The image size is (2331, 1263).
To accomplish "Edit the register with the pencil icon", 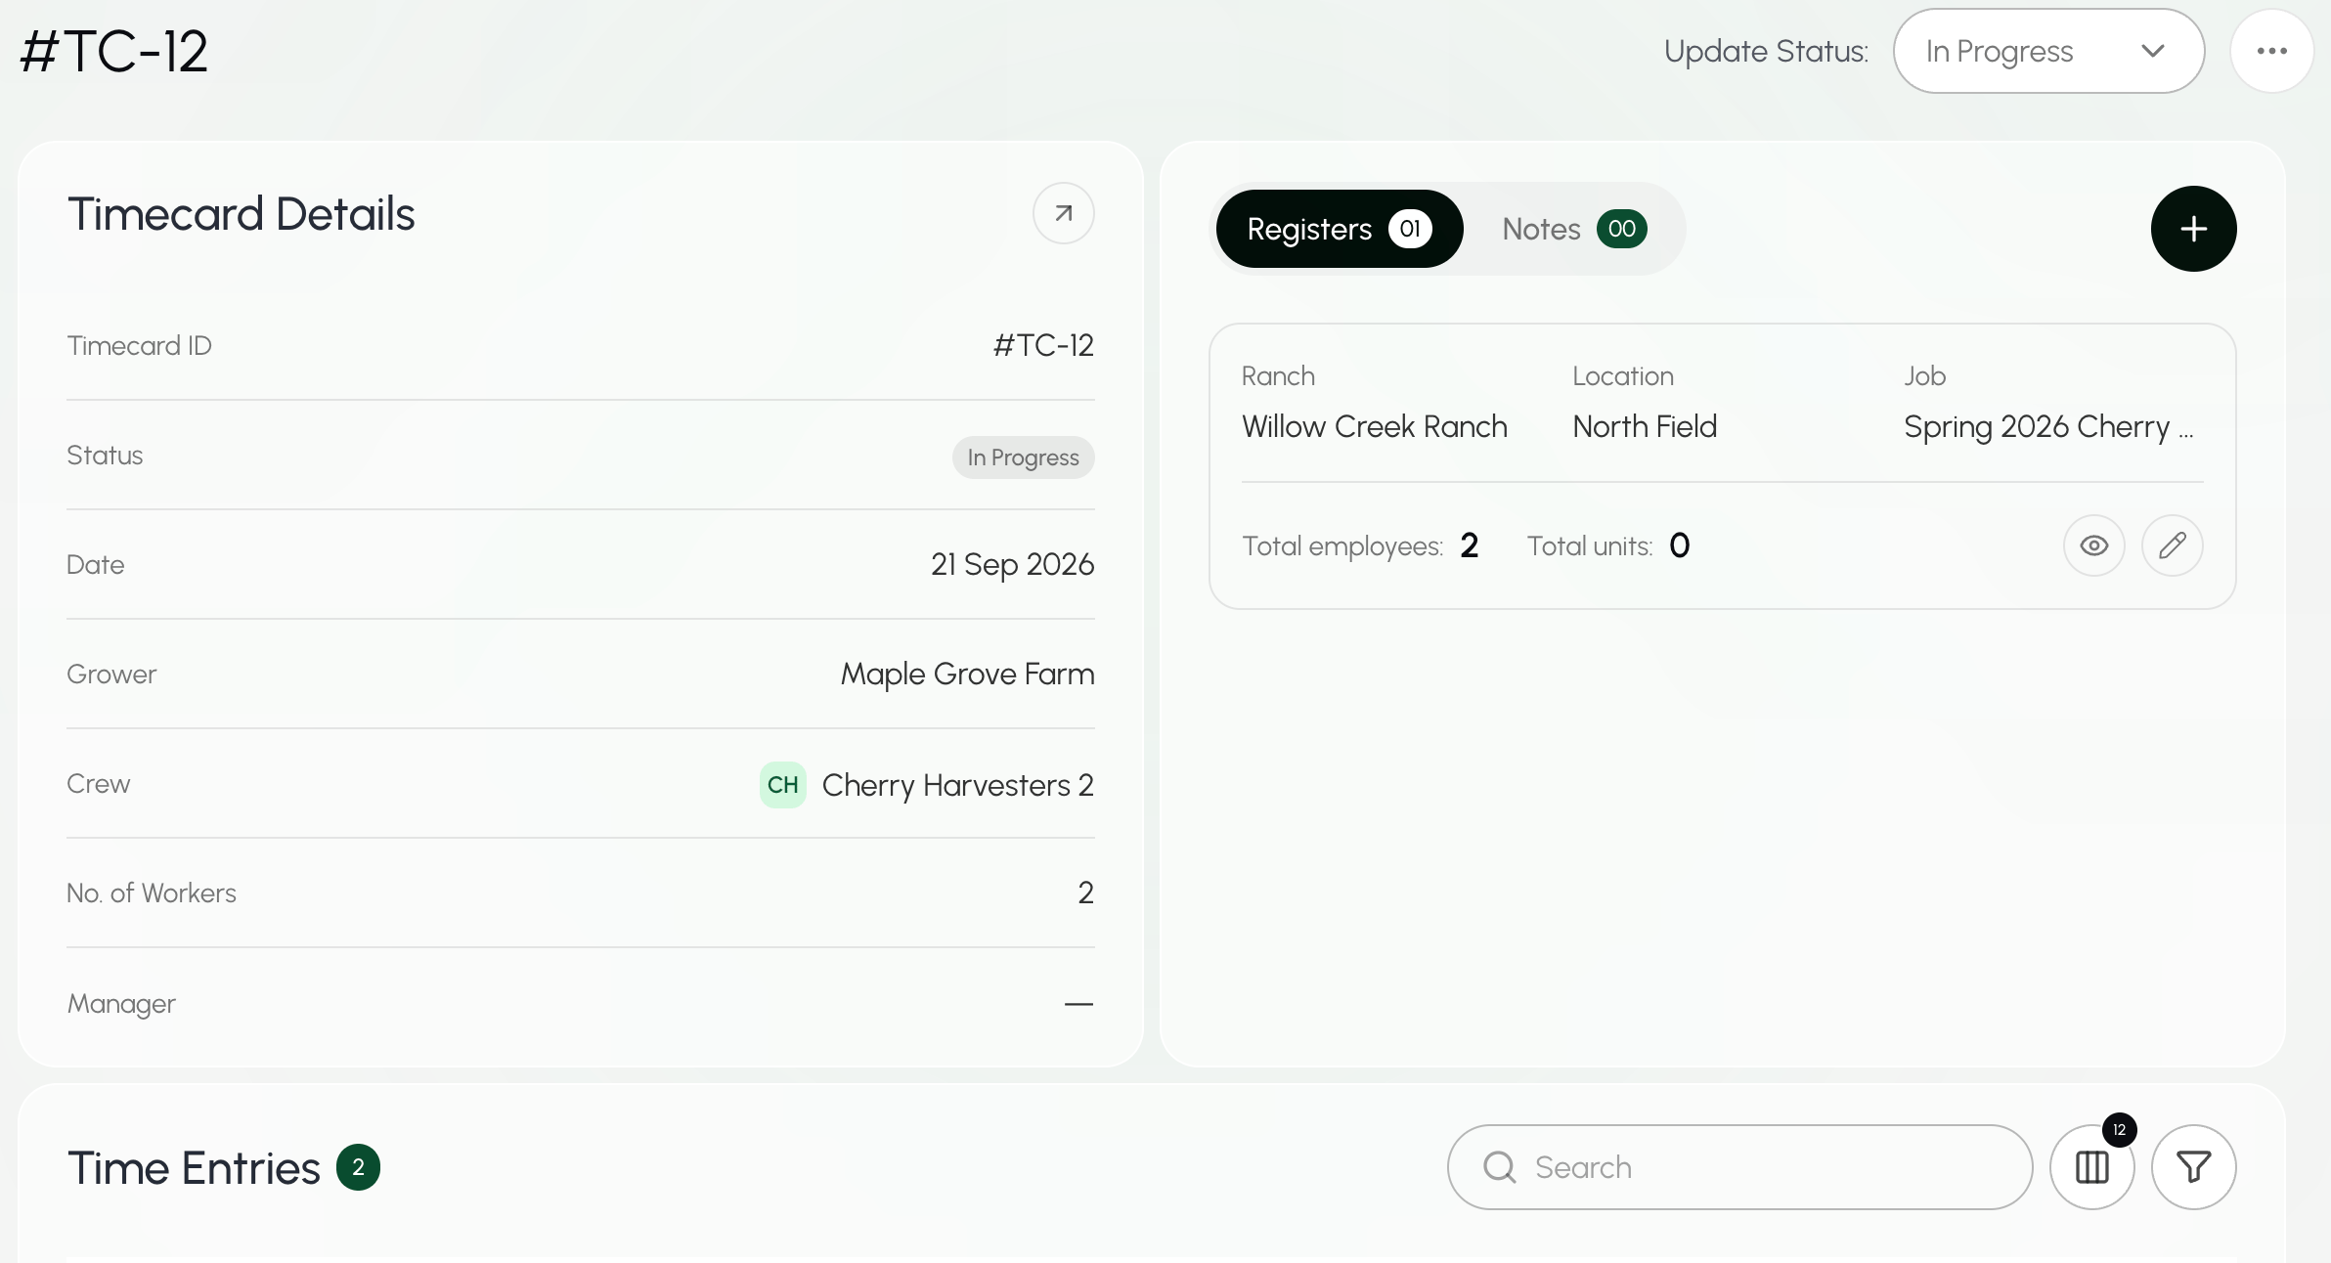I will [2172, 545].
